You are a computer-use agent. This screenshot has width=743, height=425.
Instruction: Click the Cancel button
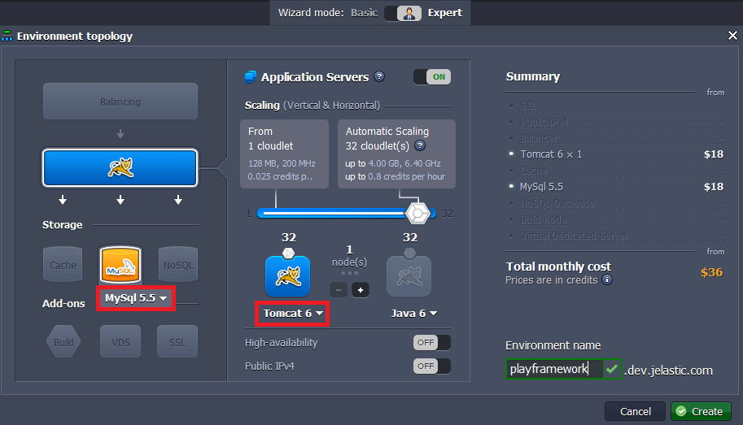pos(635,411)
